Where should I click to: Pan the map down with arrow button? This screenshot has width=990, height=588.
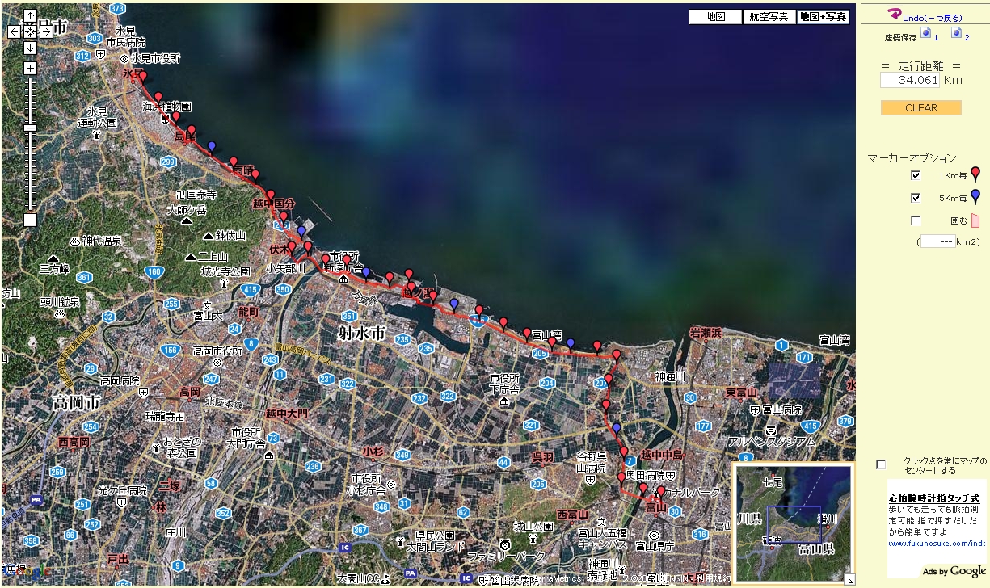coord(30,47)
